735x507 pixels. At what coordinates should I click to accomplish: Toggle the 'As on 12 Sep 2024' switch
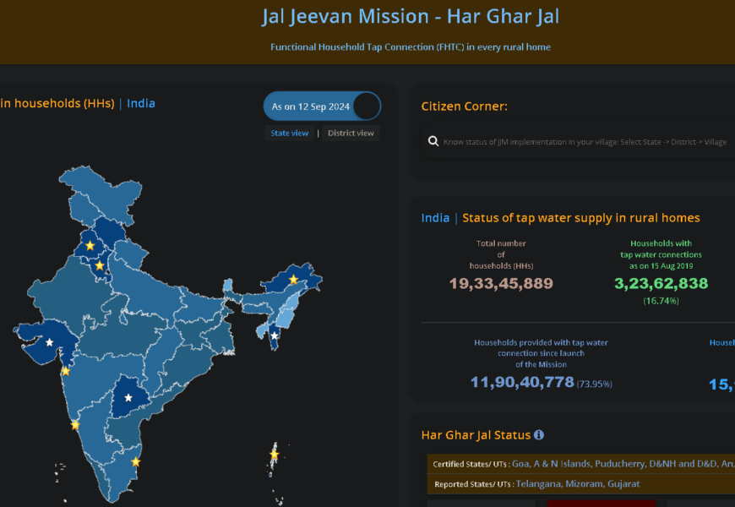pyautogui.click(x=322, y=106)
